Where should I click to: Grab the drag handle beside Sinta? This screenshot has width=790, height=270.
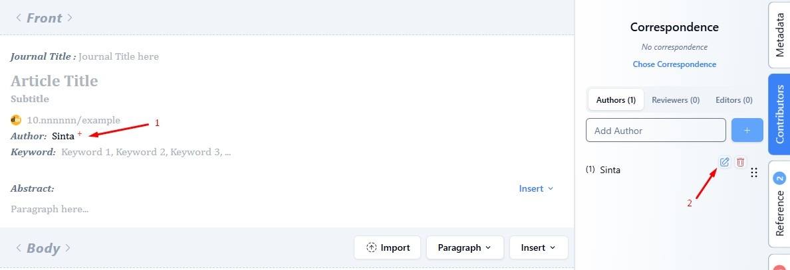pos(753,172)
